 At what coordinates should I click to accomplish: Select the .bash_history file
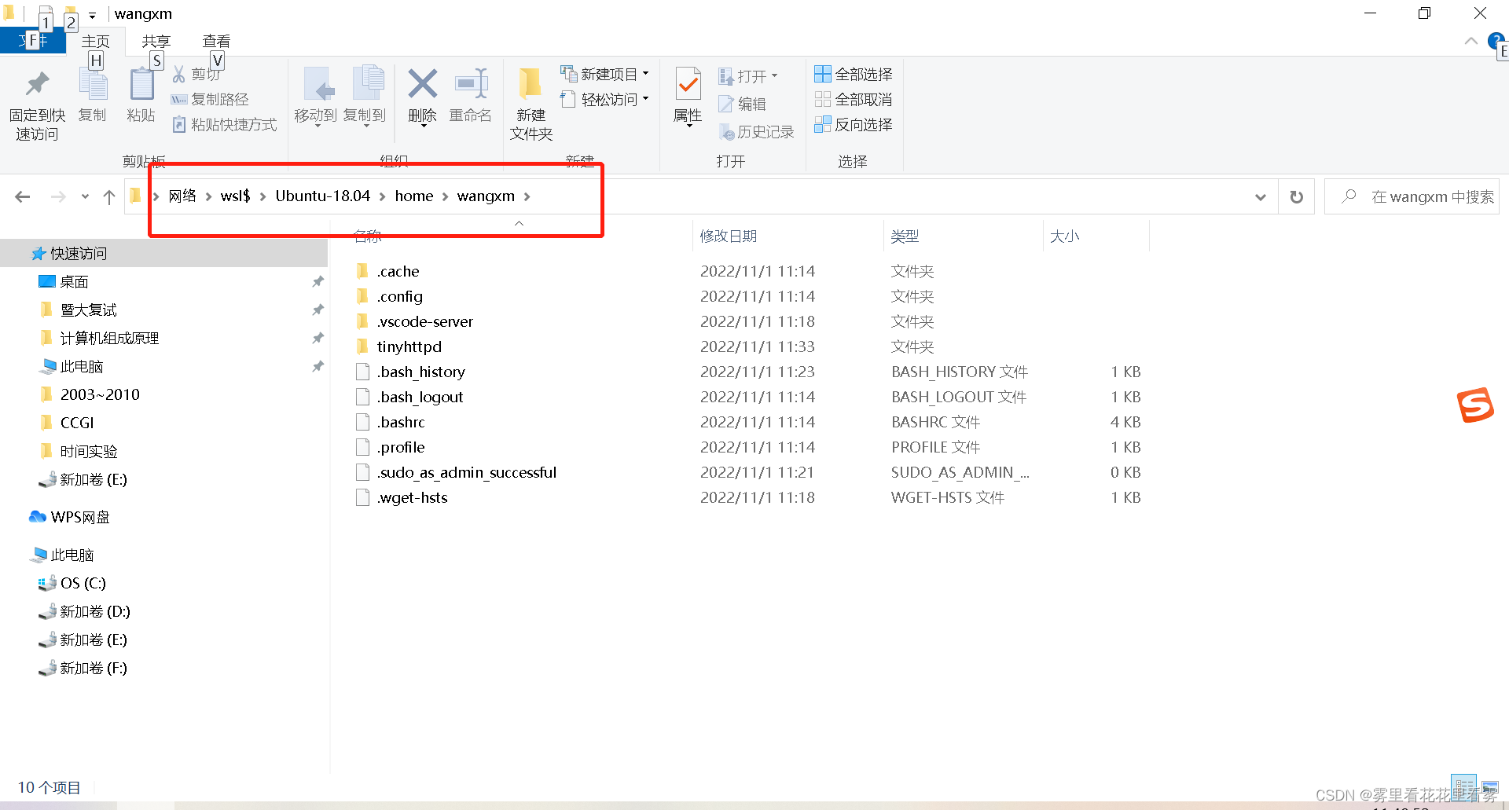tap(420, 372)
